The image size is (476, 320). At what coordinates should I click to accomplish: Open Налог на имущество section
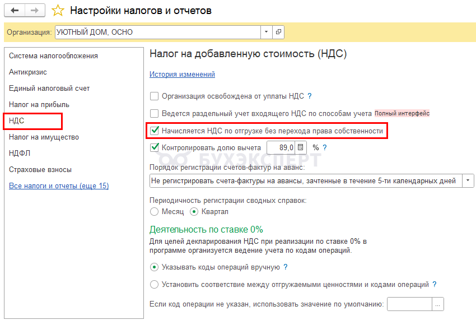point(44,137)
